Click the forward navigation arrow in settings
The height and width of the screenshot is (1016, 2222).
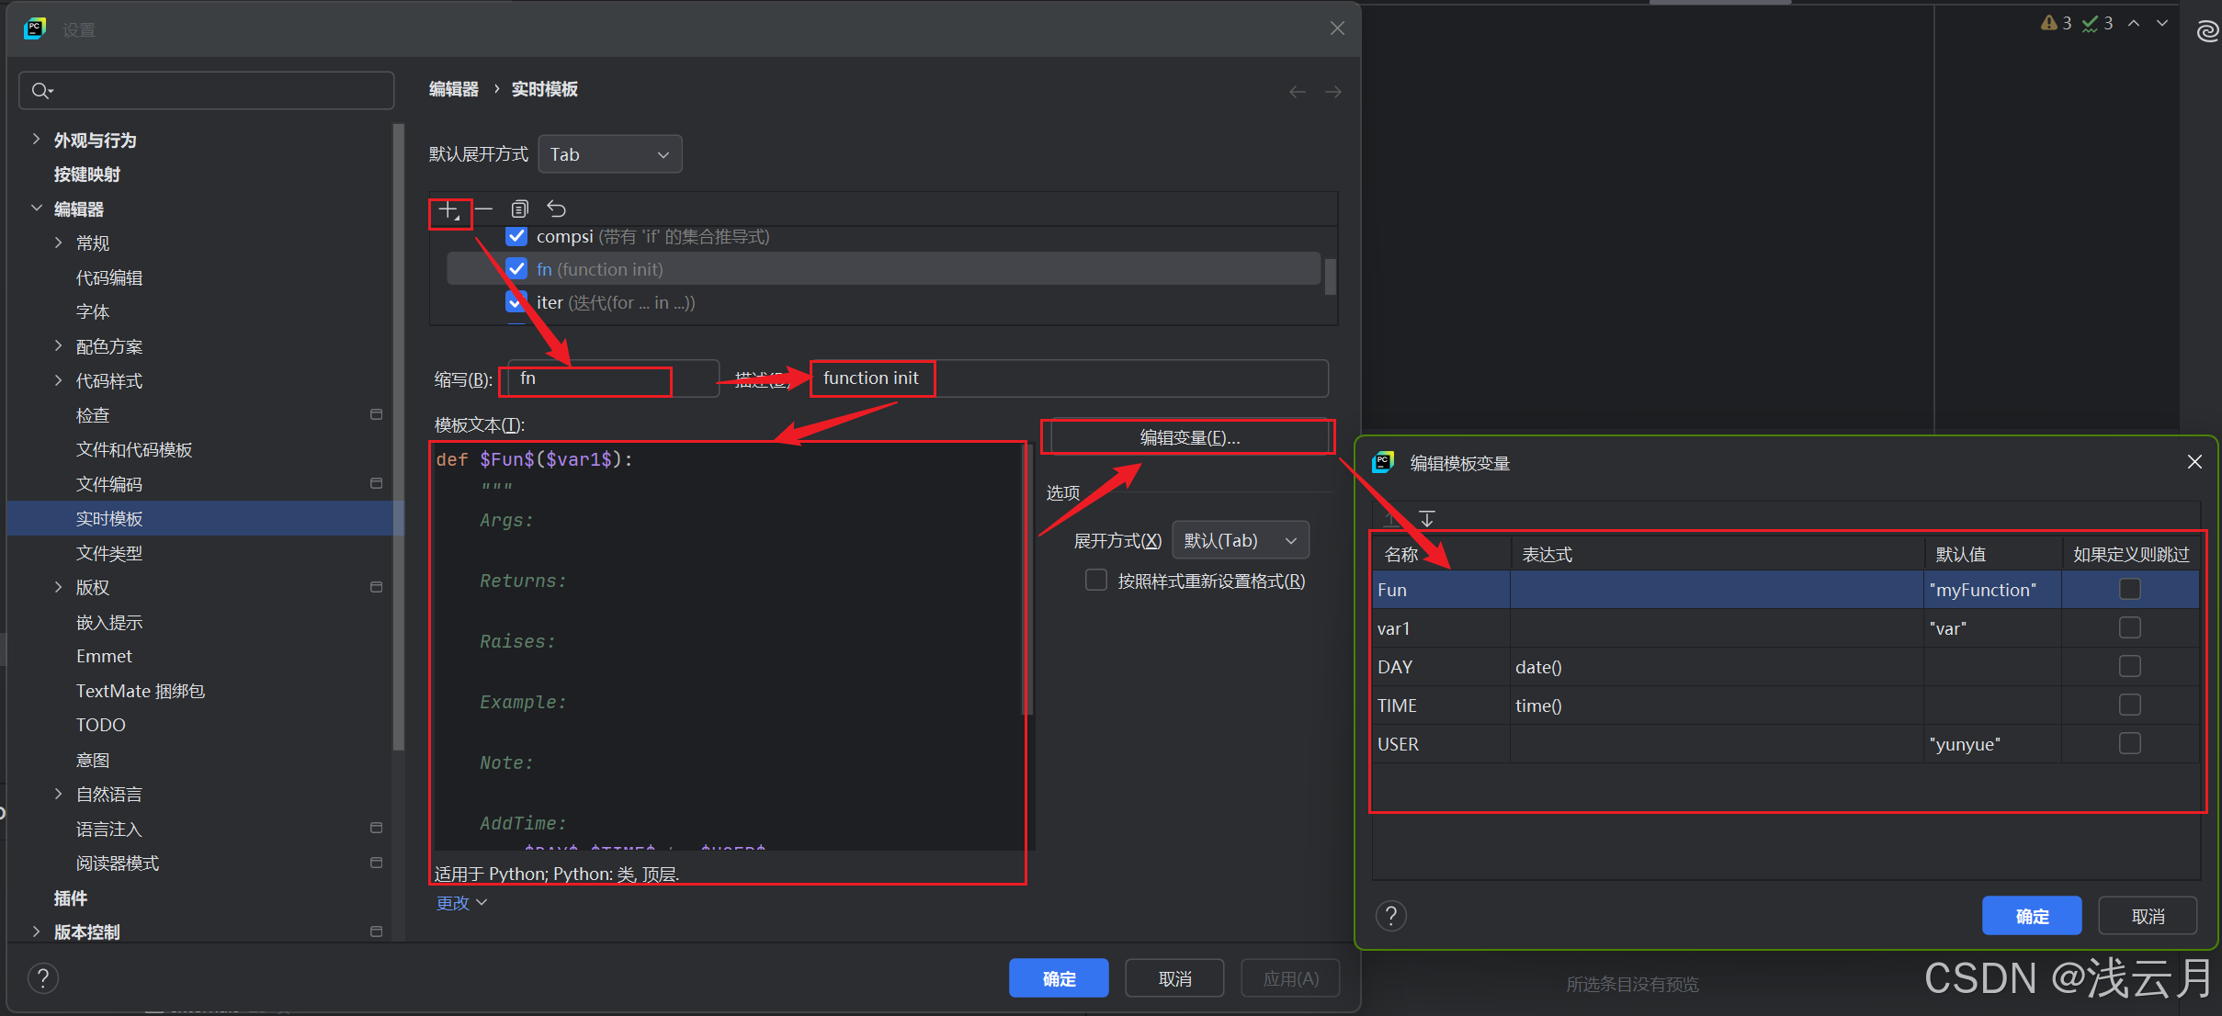click(x=1332, y=92)
